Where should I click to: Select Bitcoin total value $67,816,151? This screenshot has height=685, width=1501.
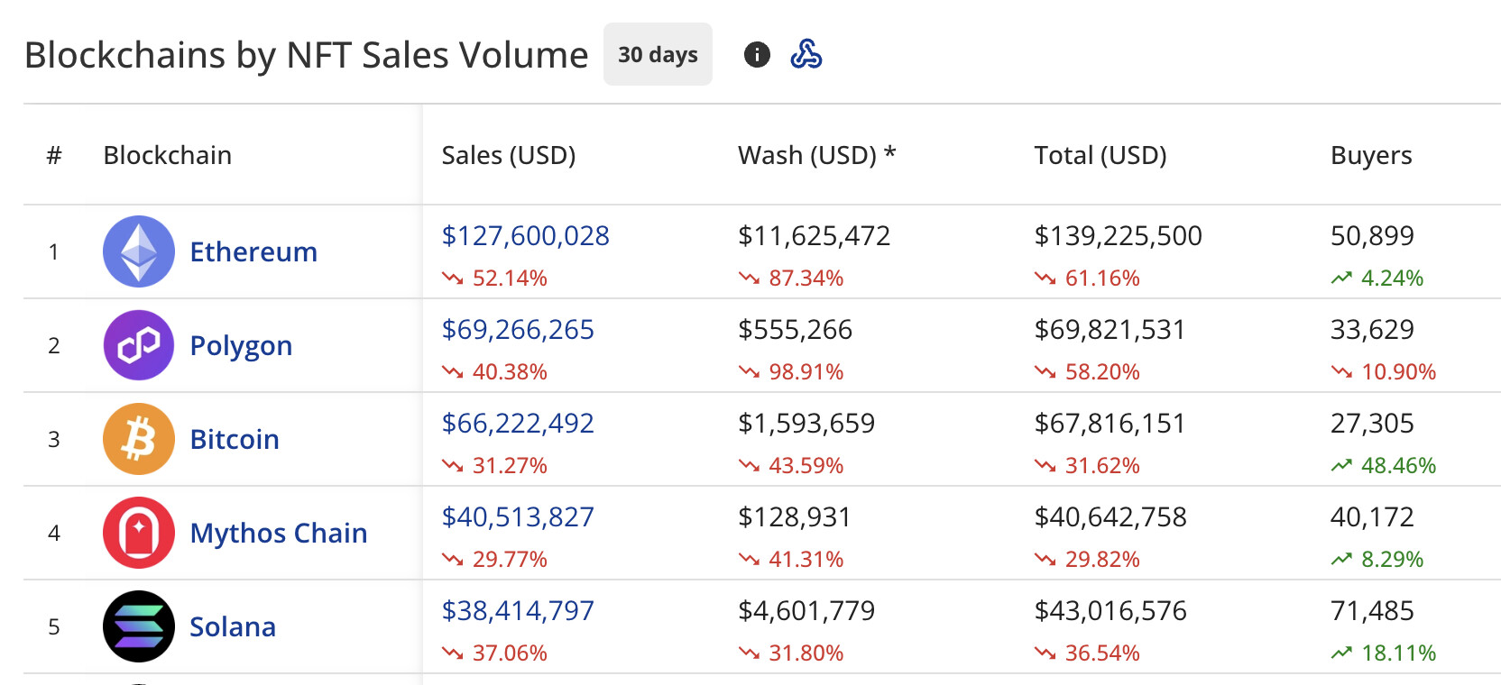coord(1110,424)
